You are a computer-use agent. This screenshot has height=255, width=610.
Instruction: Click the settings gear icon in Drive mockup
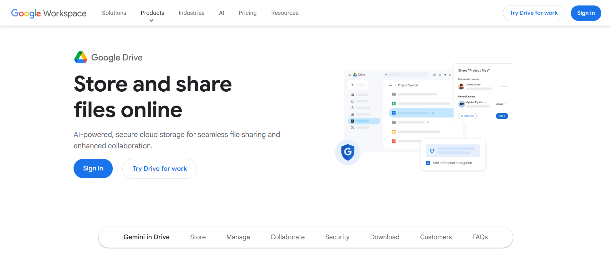[440, 75]
